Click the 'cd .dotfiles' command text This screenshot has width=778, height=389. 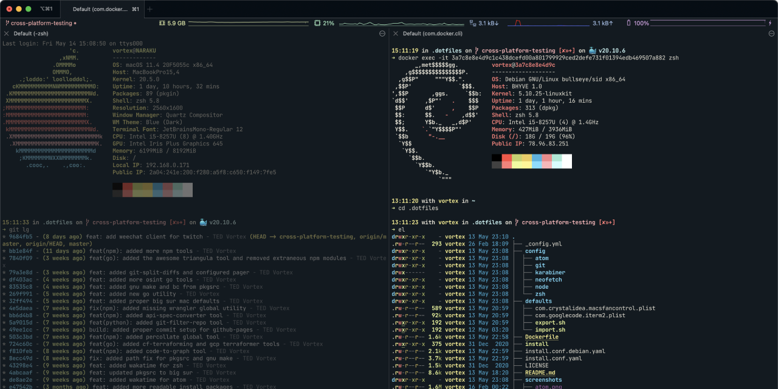pos(418,208)
